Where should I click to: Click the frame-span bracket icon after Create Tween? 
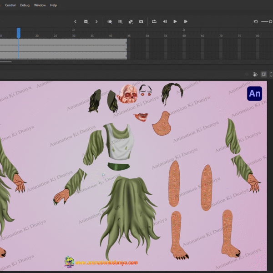coord(141,21)
